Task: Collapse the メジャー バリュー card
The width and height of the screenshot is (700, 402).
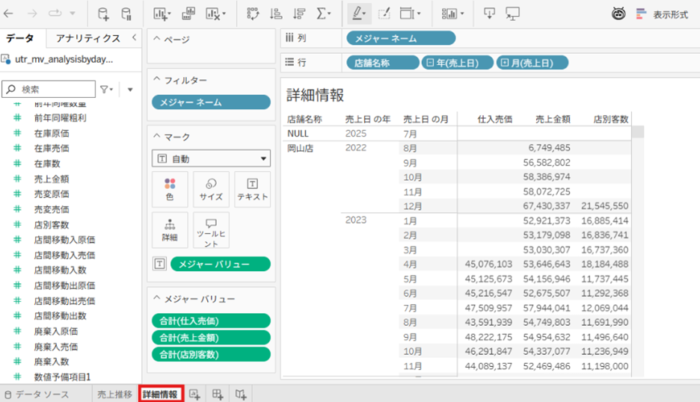Action: pyautogui.click(x=157, y=298)
